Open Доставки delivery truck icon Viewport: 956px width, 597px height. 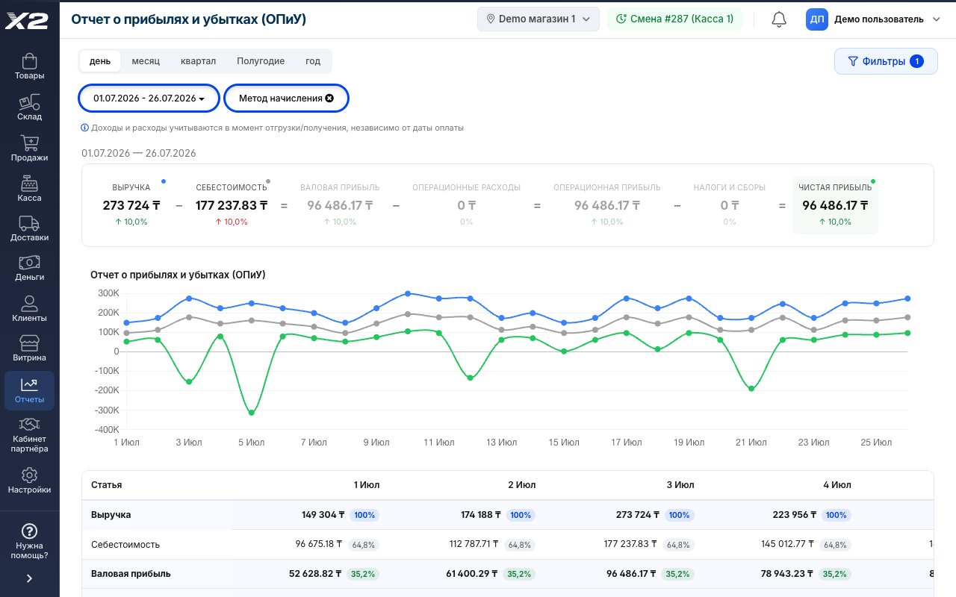pyautogui.click(x=29, y=228)
